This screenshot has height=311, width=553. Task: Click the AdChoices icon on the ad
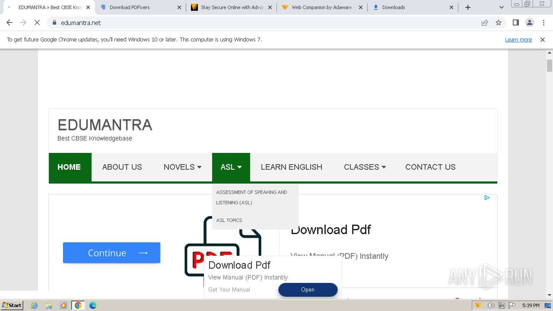(487, 198)
